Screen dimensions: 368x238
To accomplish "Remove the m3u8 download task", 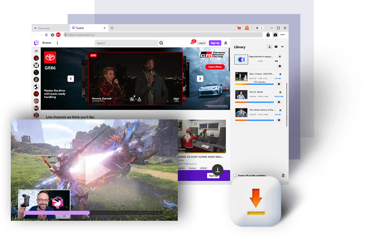I will pos(280,56).
